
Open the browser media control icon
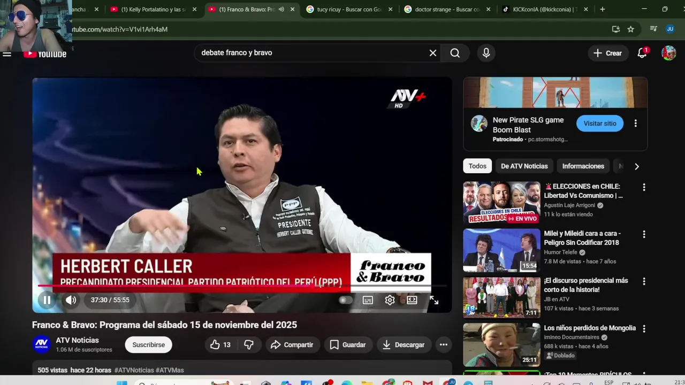[x=653, y=29]
